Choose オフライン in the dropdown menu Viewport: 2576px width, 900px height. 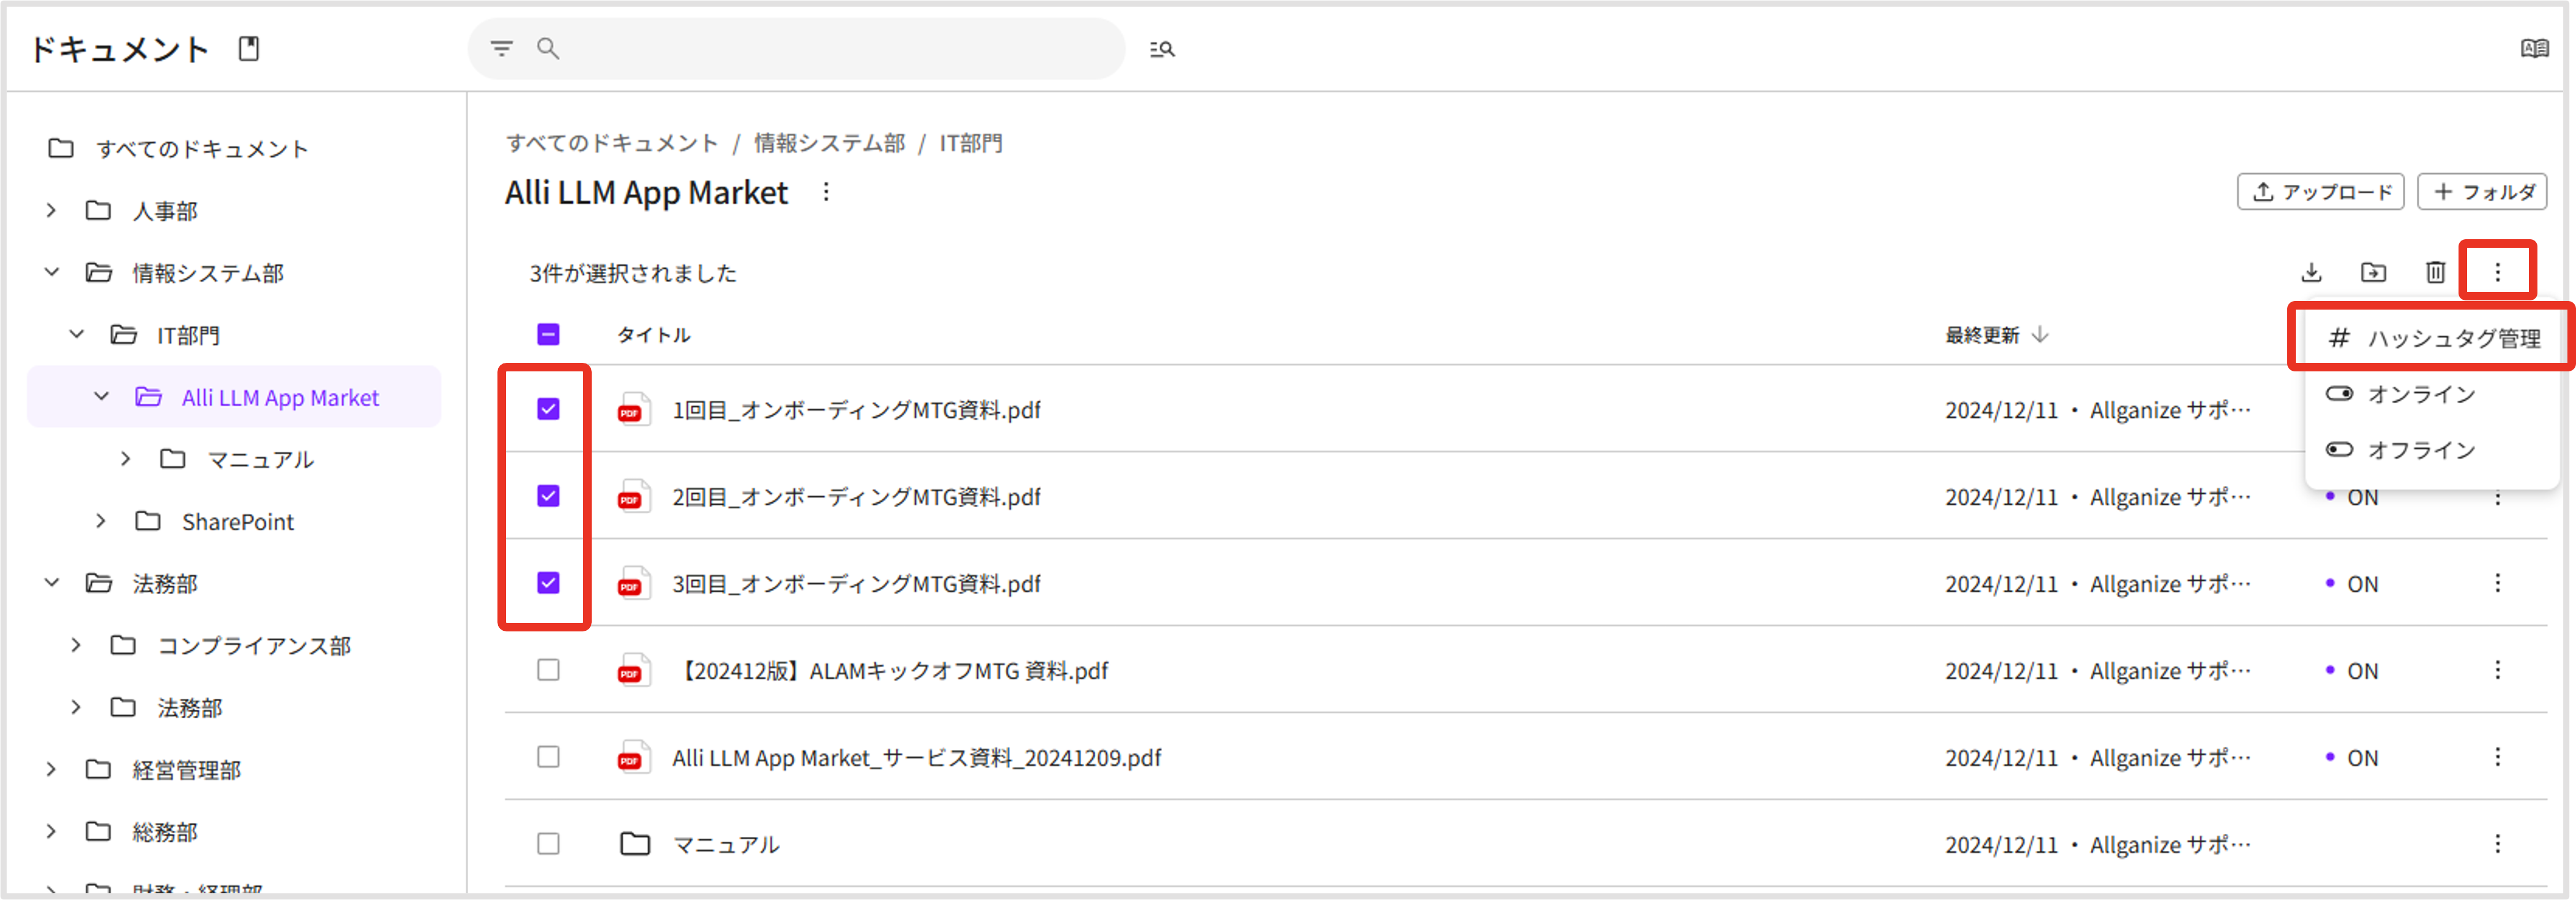pyautogui.click(x=2420, y=450)
